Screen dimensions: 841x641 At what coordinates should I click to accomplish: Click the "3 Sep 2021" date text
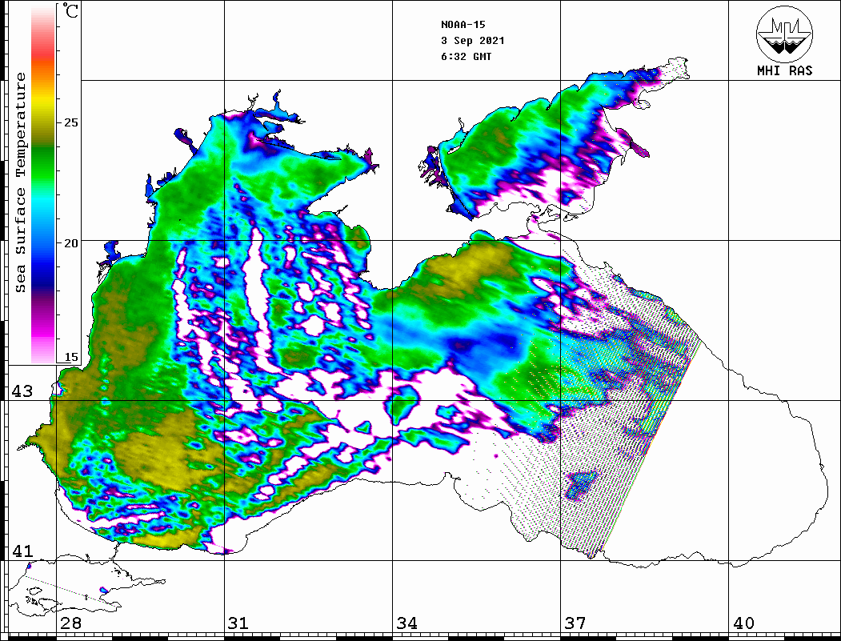tap(473, 41)
